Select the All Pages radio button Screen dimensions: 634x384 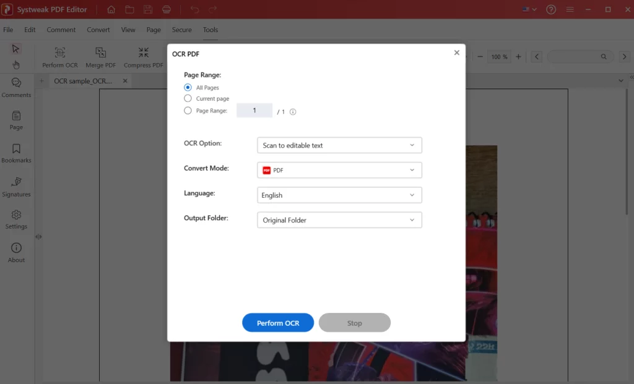[x=188, y=87]
